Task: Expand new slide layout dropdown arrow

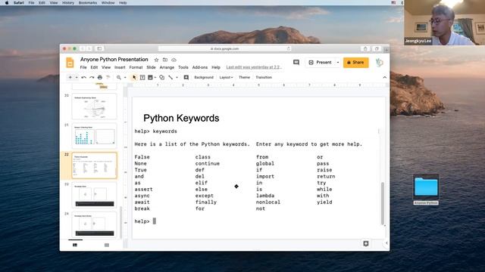Action: pyautogui.click(x=77, y=77)
